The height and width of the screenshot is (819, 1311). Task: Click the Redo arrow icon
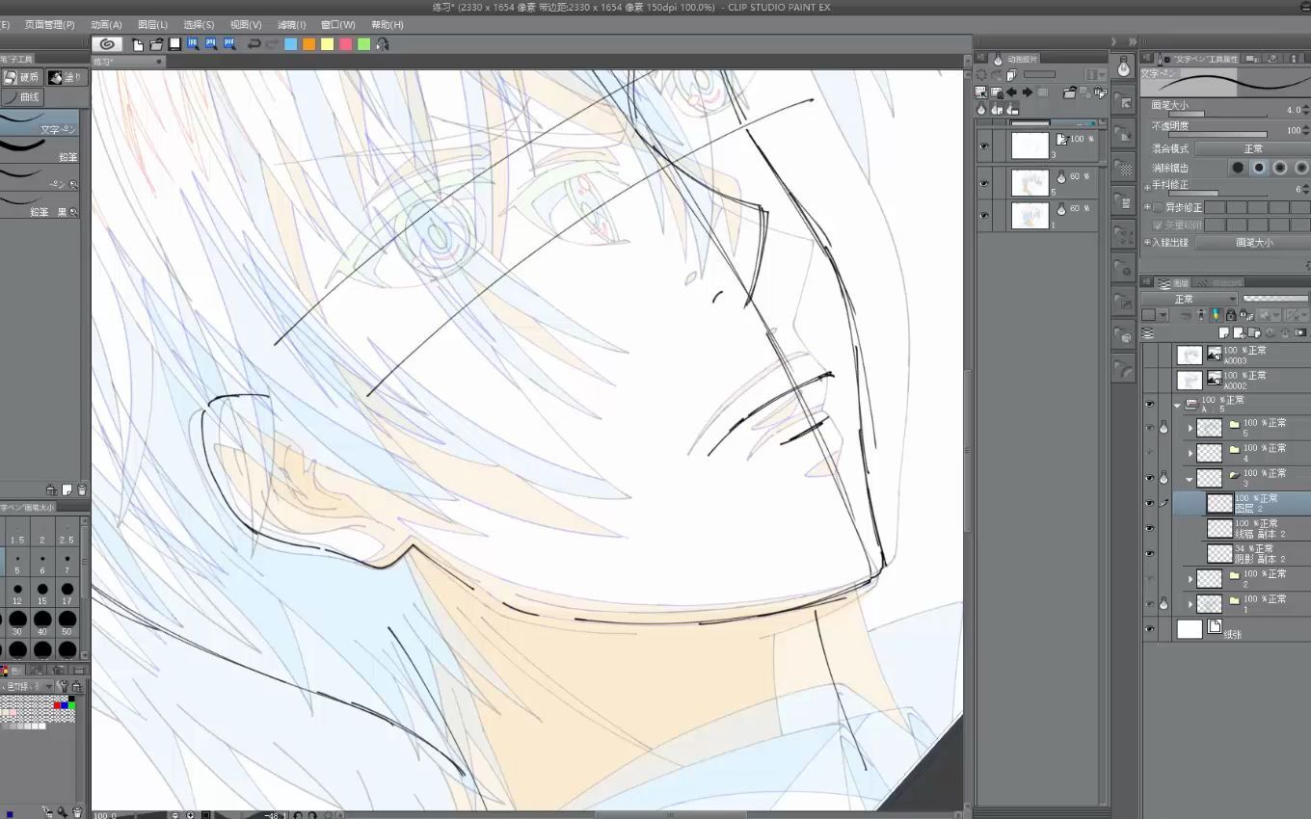pyautogui.click(x=272, y=44)
